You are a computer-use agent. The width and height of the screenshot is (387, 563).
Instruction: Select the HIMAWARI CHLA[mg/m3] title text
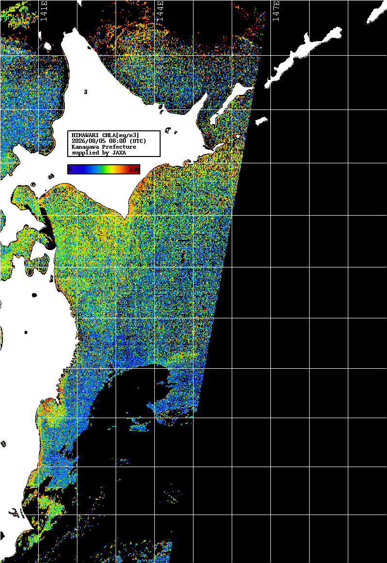pos(105,135)
